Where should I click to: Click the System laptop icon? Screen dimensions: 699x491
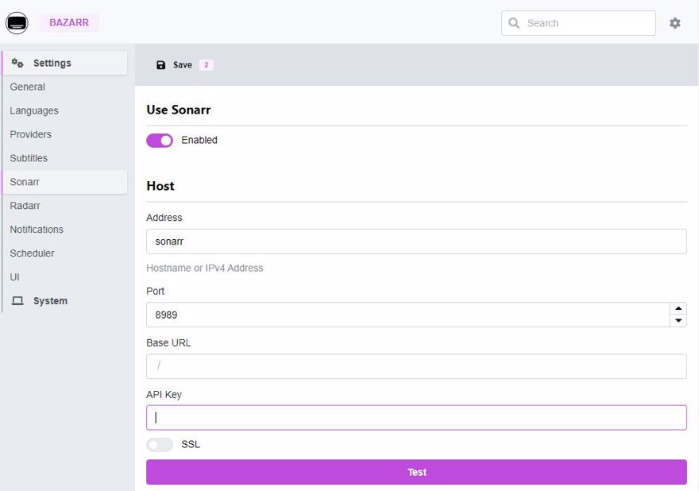(17, 300)
